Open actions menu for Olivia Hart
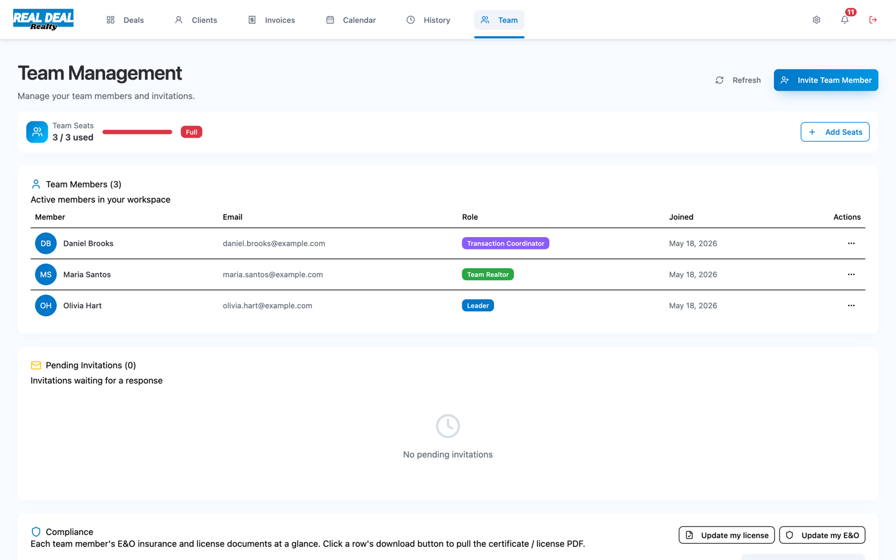This screenshot has width=896, height=560. point(851,306)
